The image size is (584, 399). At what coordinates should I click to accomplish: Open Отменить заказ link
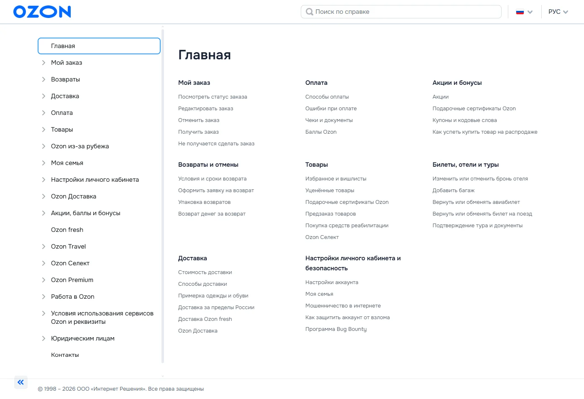199,120
